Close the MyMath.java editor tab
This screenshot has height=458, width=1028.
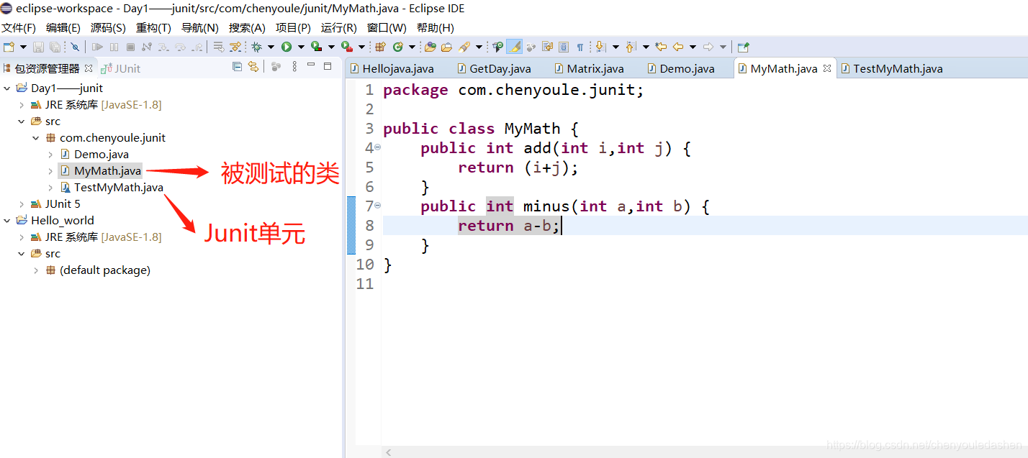point(827,68)
